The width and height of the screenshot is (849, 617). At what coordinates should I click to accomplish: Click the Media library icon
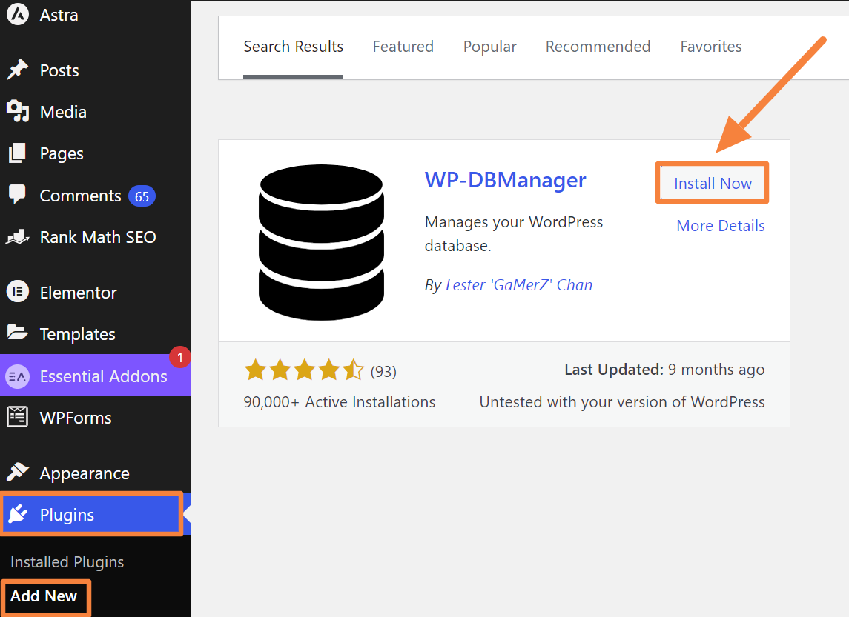tap(17, 111)
